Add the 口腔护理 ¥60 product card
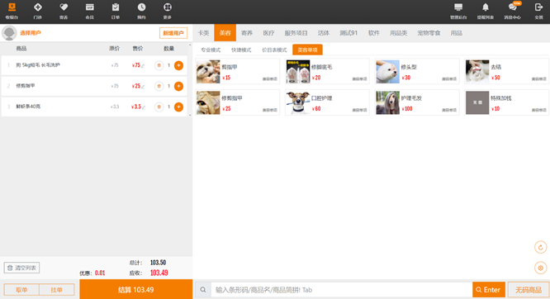The image size is (550, 299). (327, 102)
